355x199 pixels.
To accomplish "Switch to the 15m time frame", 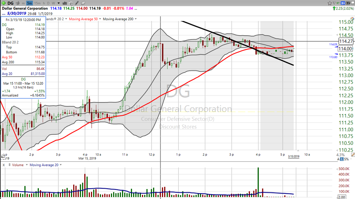I will point(37,3).
